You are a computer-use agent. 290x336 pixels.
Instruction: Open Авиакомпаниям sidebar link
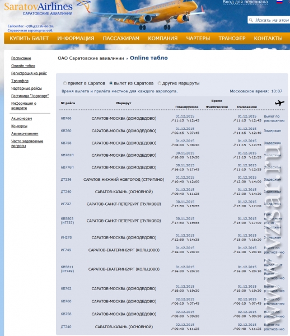(25, 133)
